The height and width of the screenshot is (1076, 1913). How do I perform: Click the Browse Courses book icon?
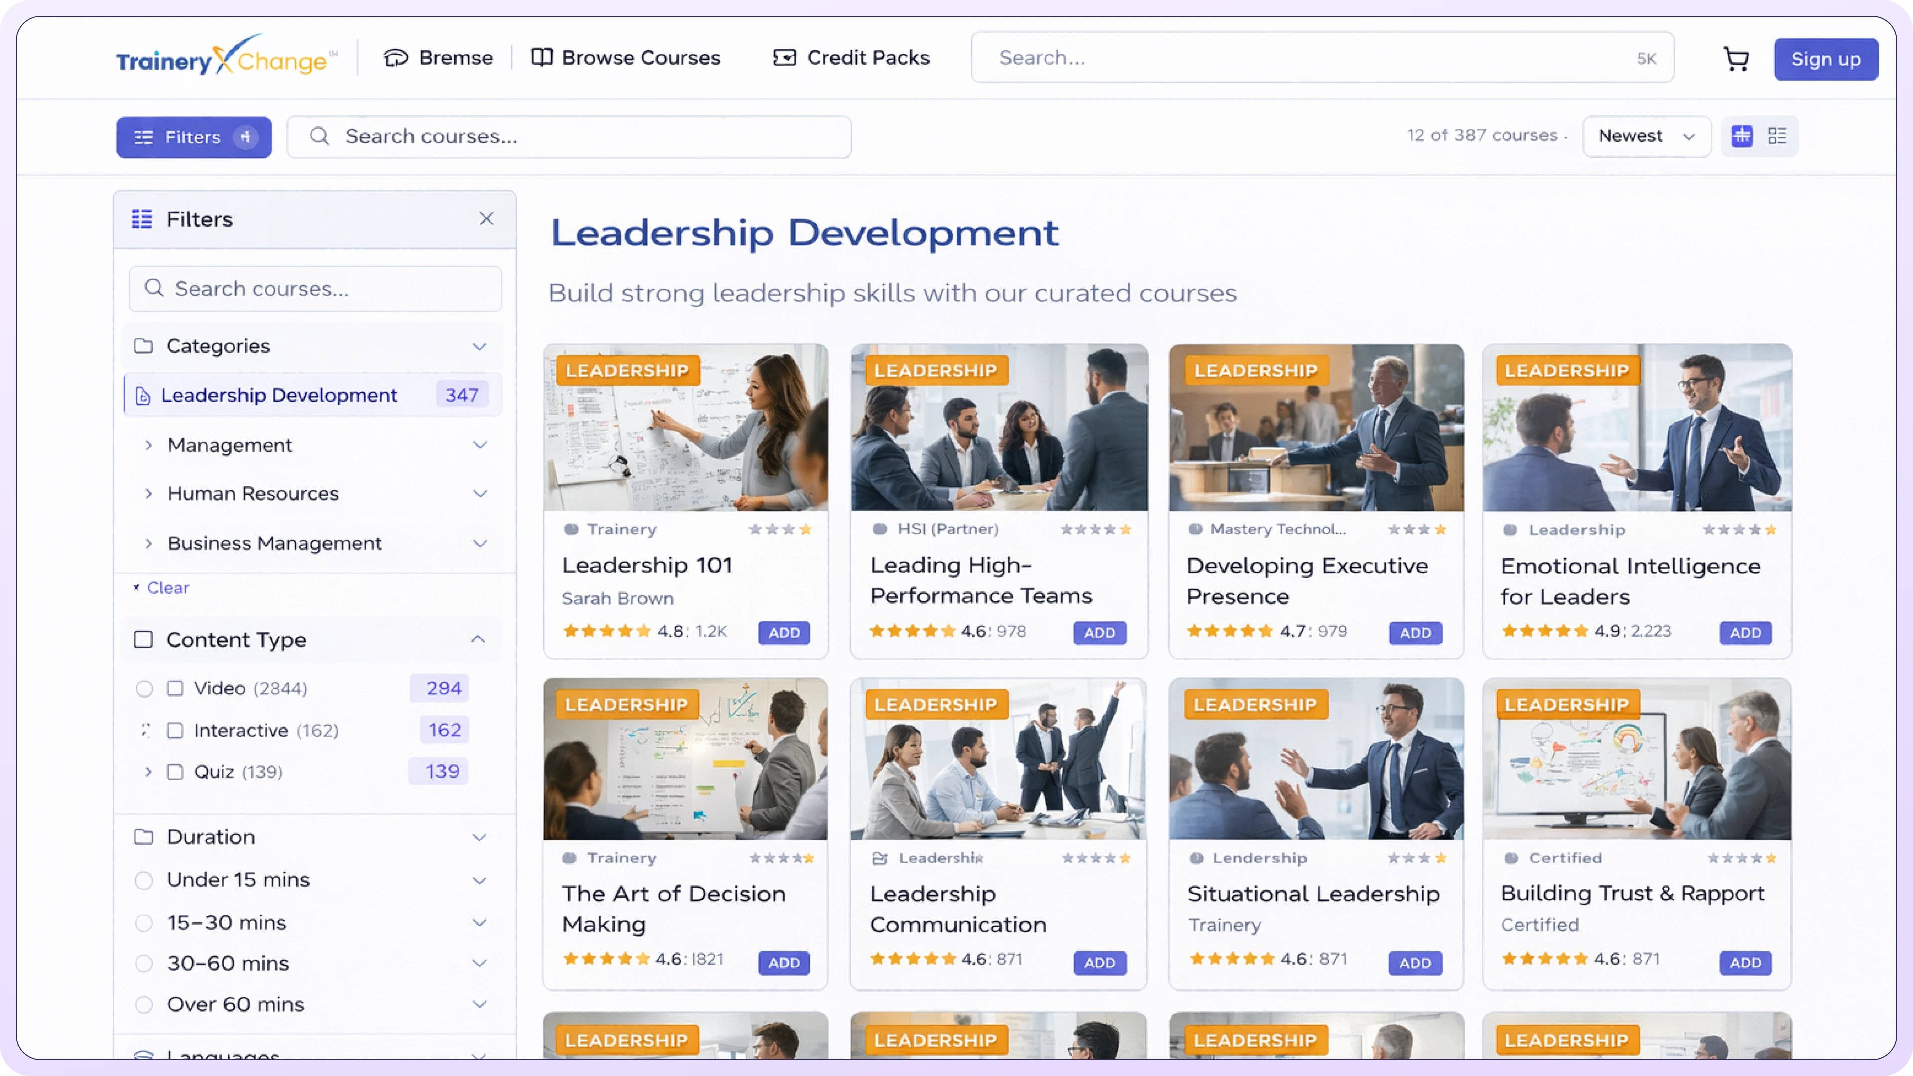(x=542, y=57)
